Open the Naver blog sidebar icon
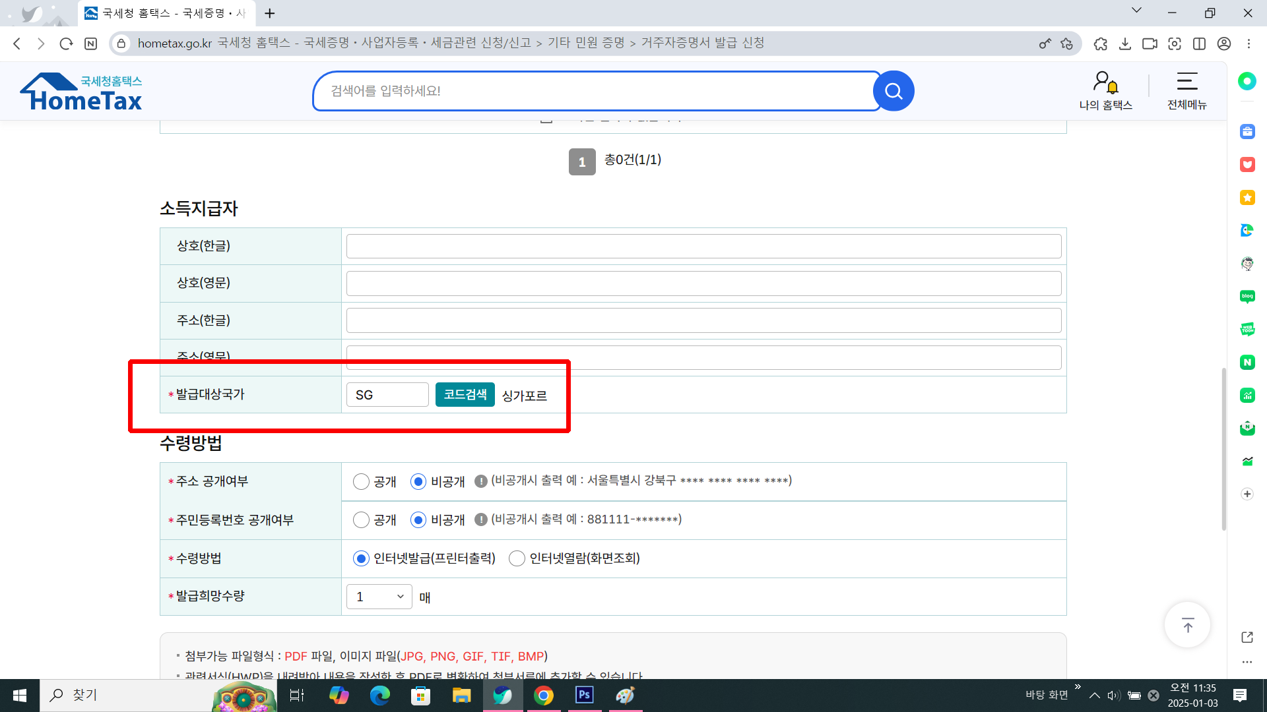 tap(1247, 297)
